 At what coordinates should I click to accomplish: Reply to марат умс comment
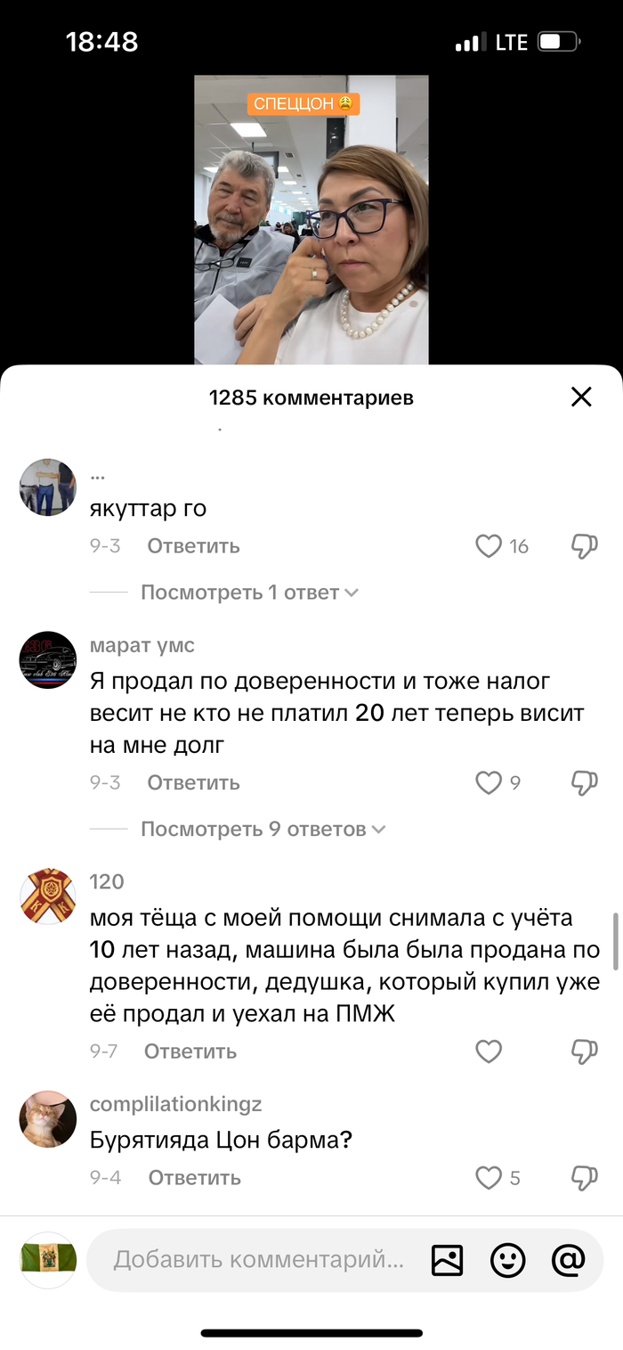pyautogui.click(x=193, y=783)
